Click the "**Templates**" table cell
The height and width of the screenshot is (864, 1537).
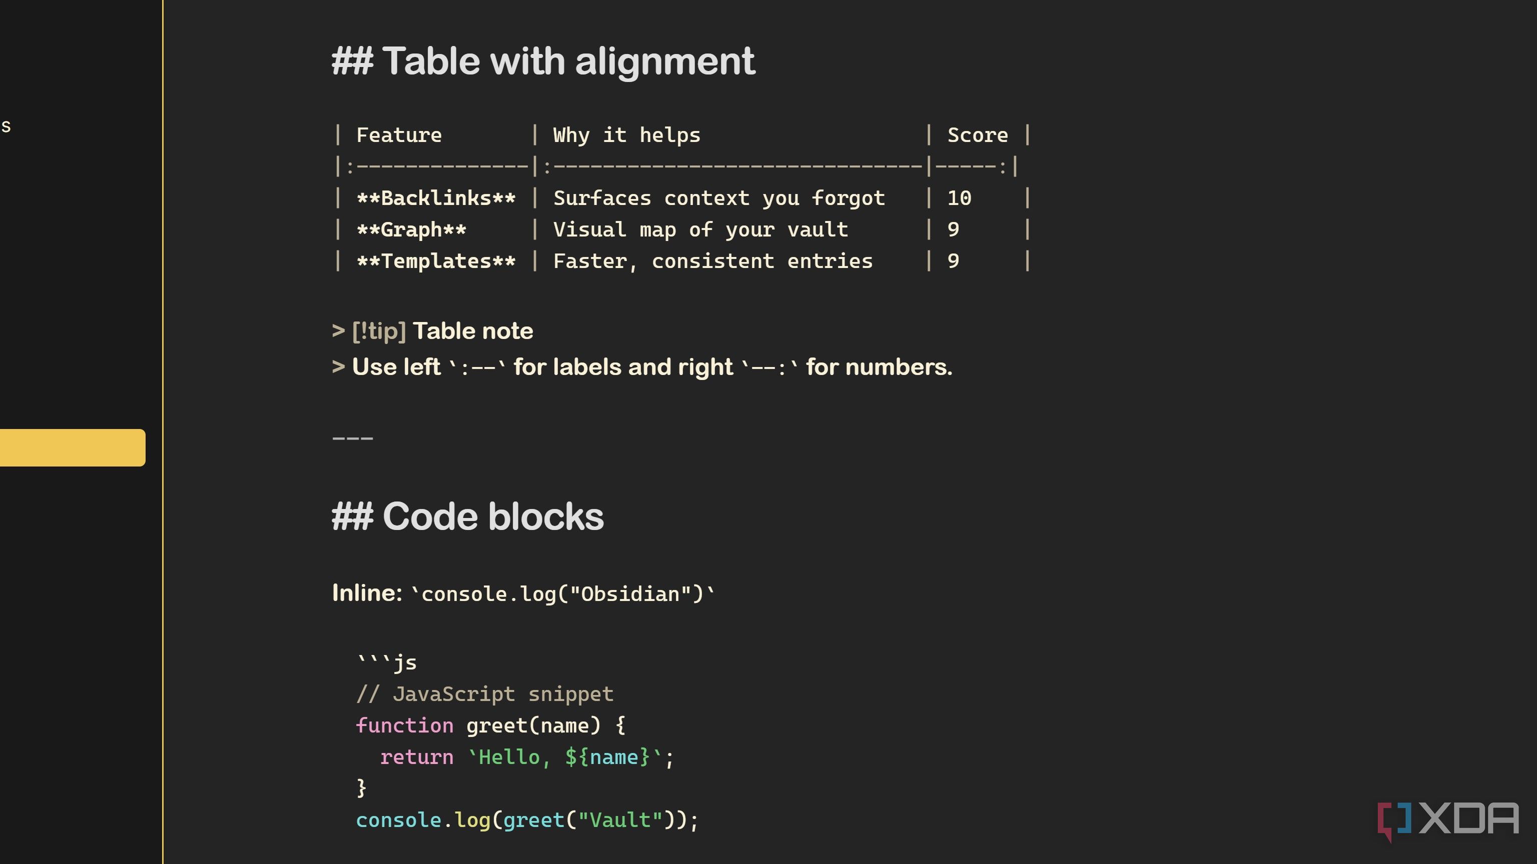point(436,261)
